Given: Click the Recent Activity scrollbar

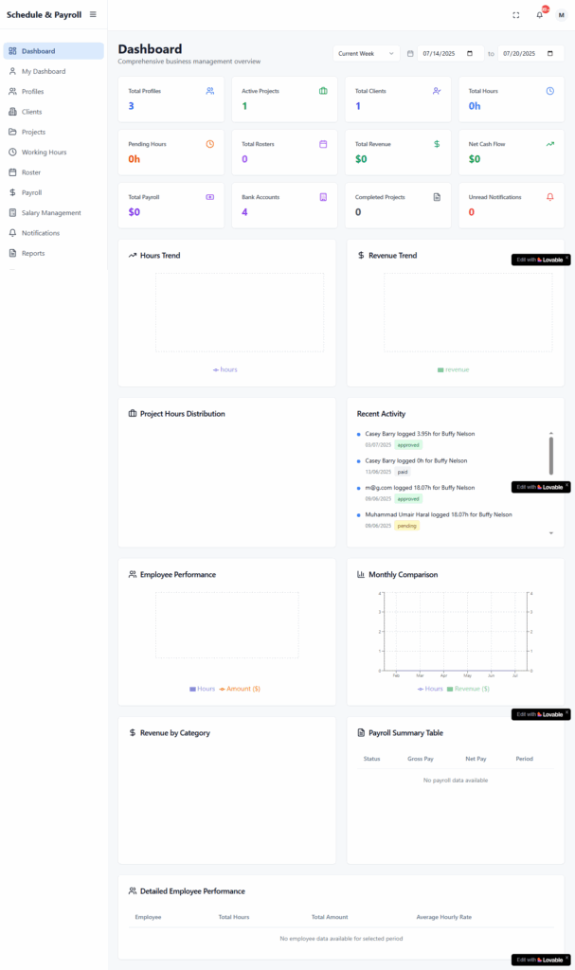Looking at the screenshot, I should click(x=550, y=457).
